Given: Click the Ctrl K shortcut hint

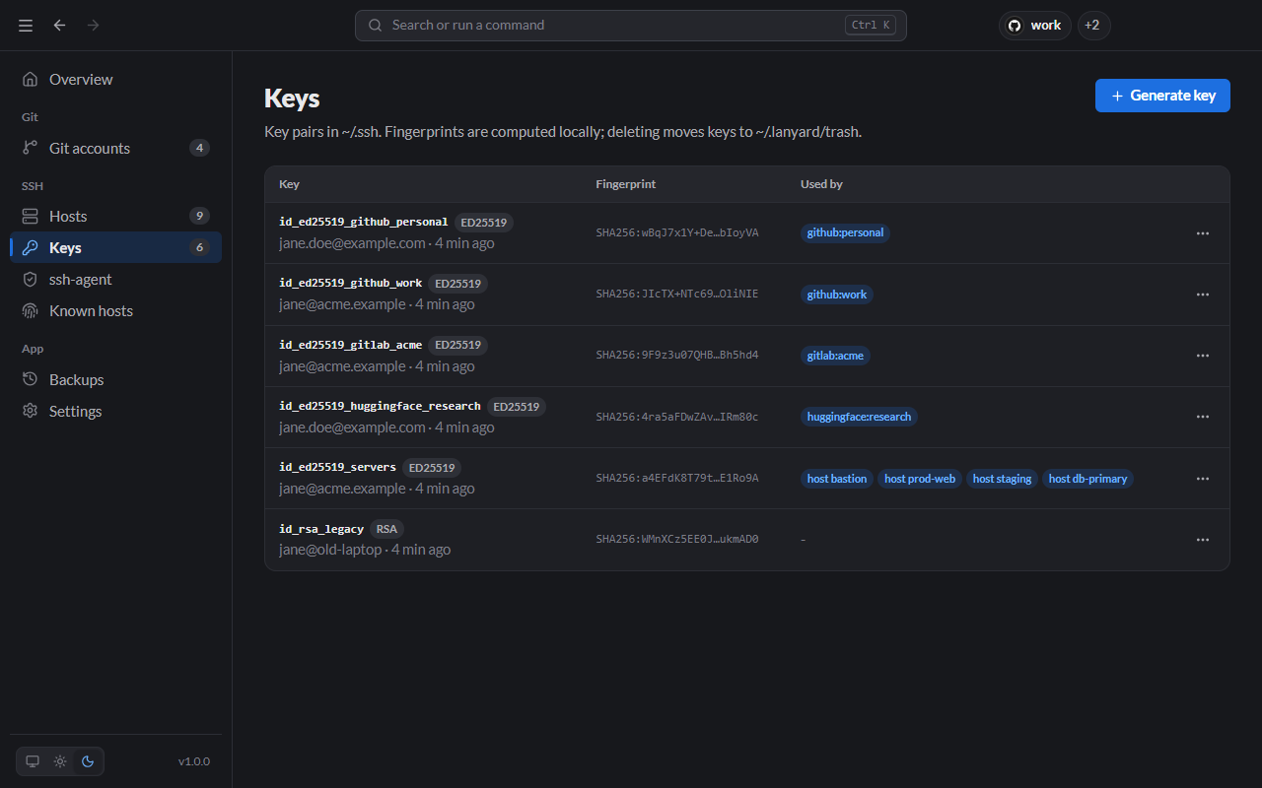Looking at the screenshot, I should pyautogui.click(x=871, y=26).
